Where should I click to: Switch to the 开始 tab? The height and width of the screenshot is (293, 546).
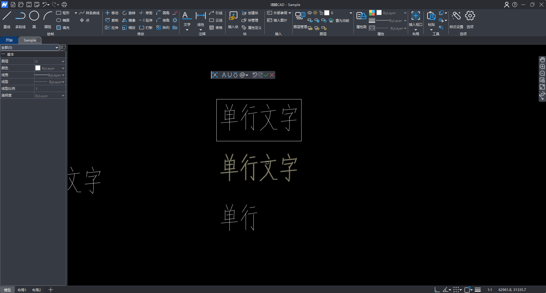click(x=9, y=40)
